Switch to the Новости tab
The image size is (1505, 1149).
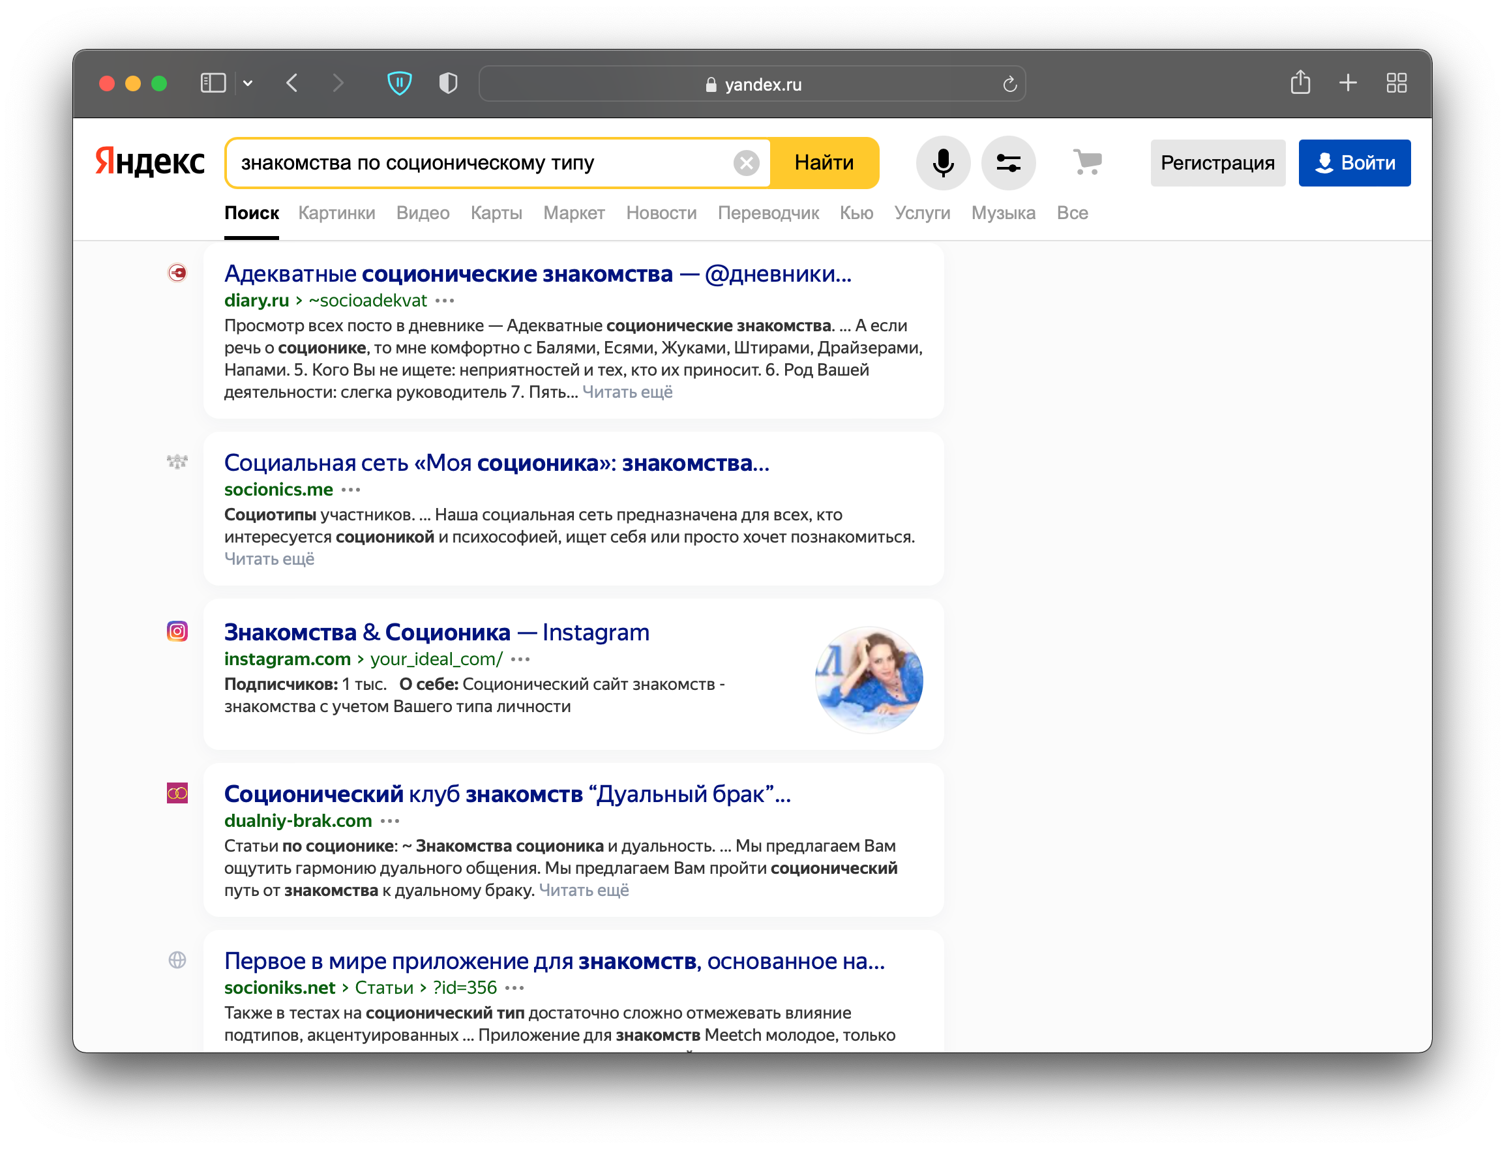661,213
